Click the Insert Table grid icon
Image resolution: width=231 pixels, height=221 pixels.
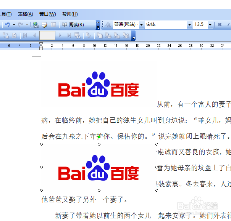coord(53,24)
